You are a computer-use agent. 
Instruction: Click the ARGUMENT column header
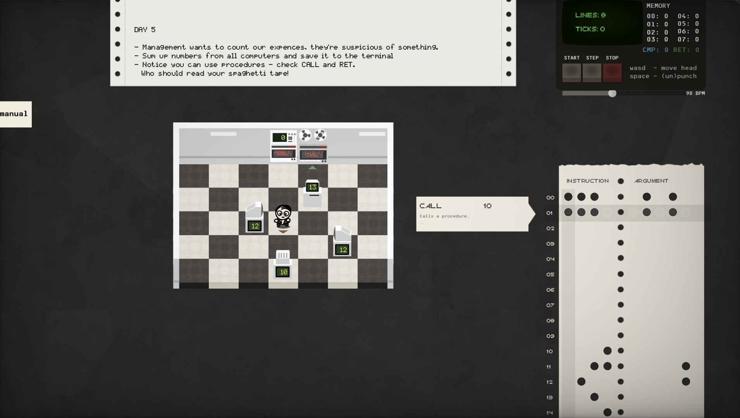(x=651, y=181)
